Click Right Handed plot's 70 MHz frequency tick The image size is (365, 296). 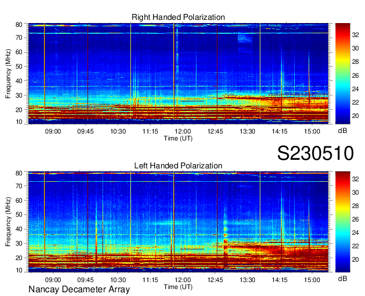(x=19, y=38)
